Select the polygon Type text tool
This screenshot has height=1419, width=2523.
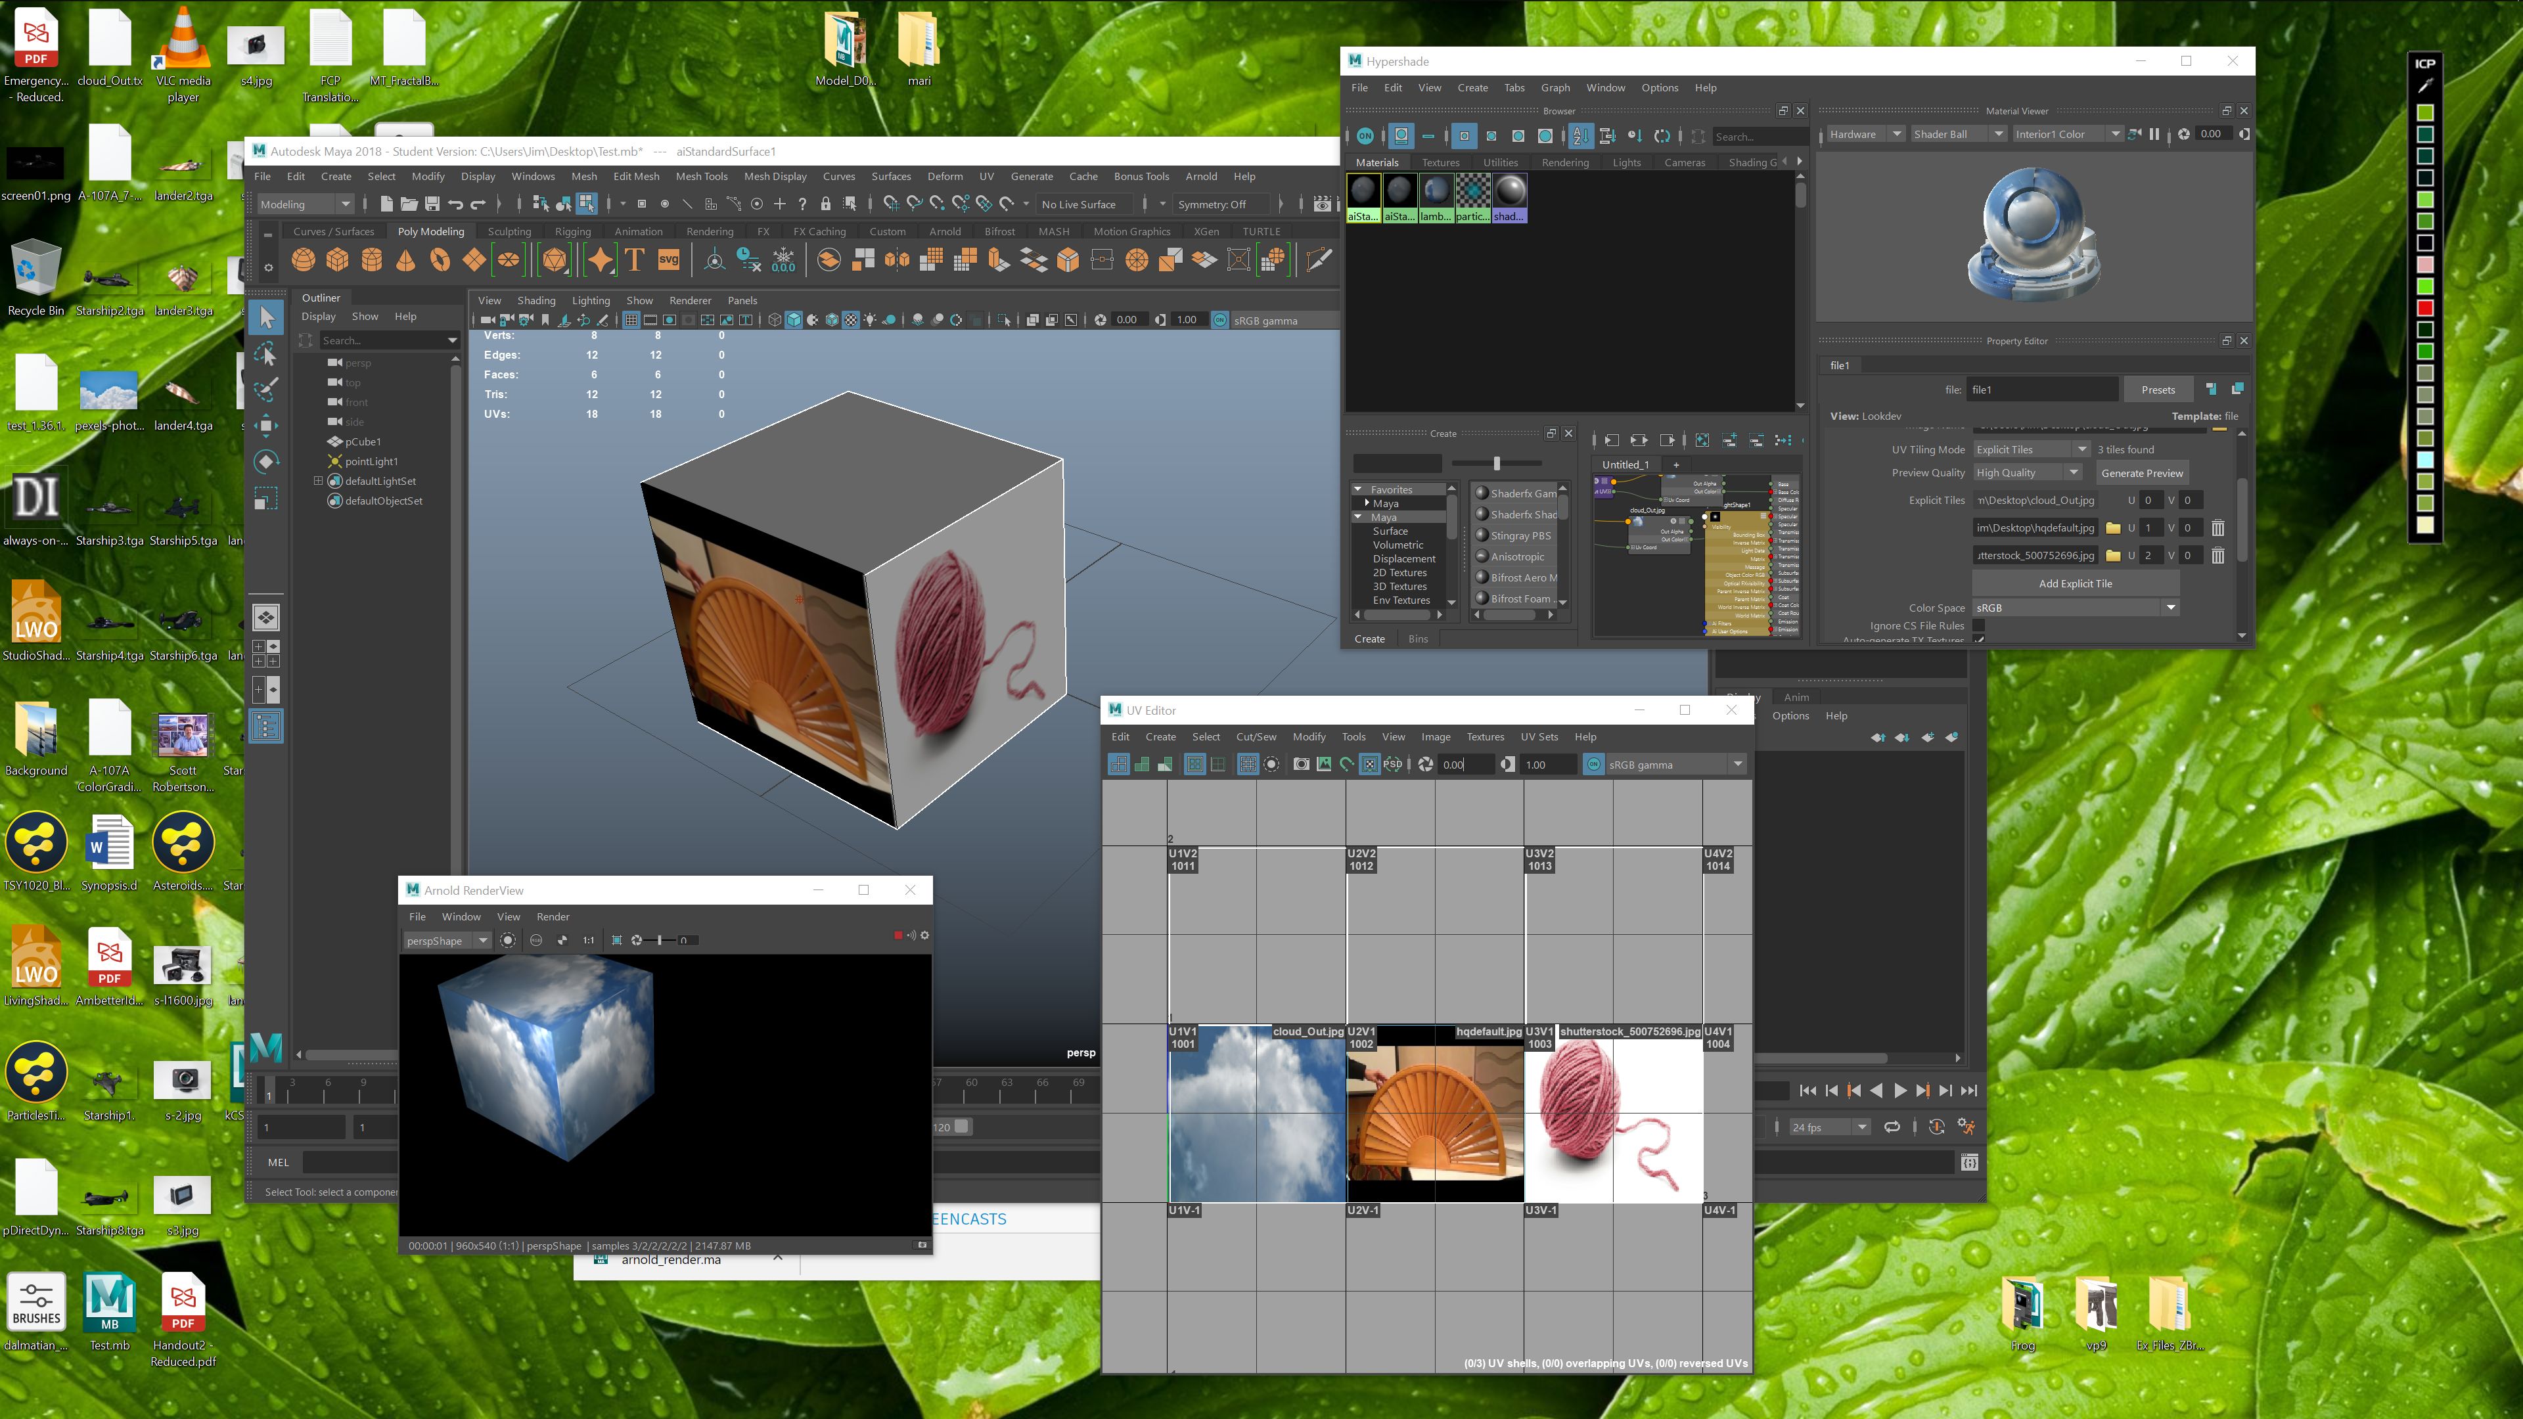[x=635, y=261]
